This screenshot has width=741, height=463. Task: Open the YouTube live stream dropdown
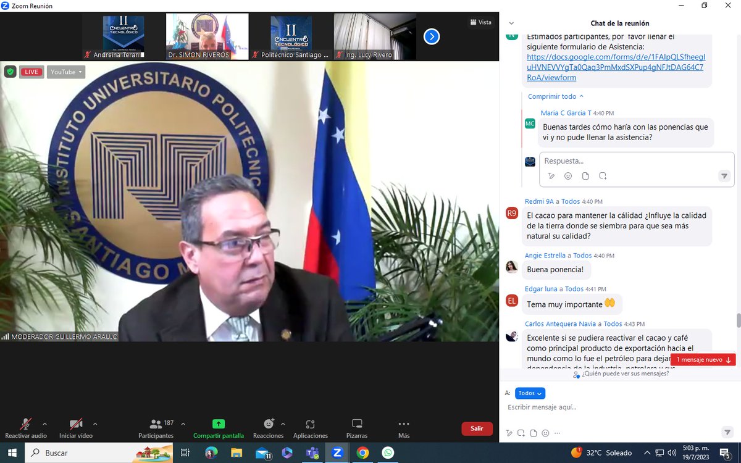(x=66, y=72)
